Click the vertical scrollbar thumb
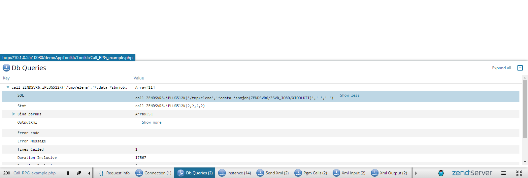528x178 pixels. [x=525, y=109]
